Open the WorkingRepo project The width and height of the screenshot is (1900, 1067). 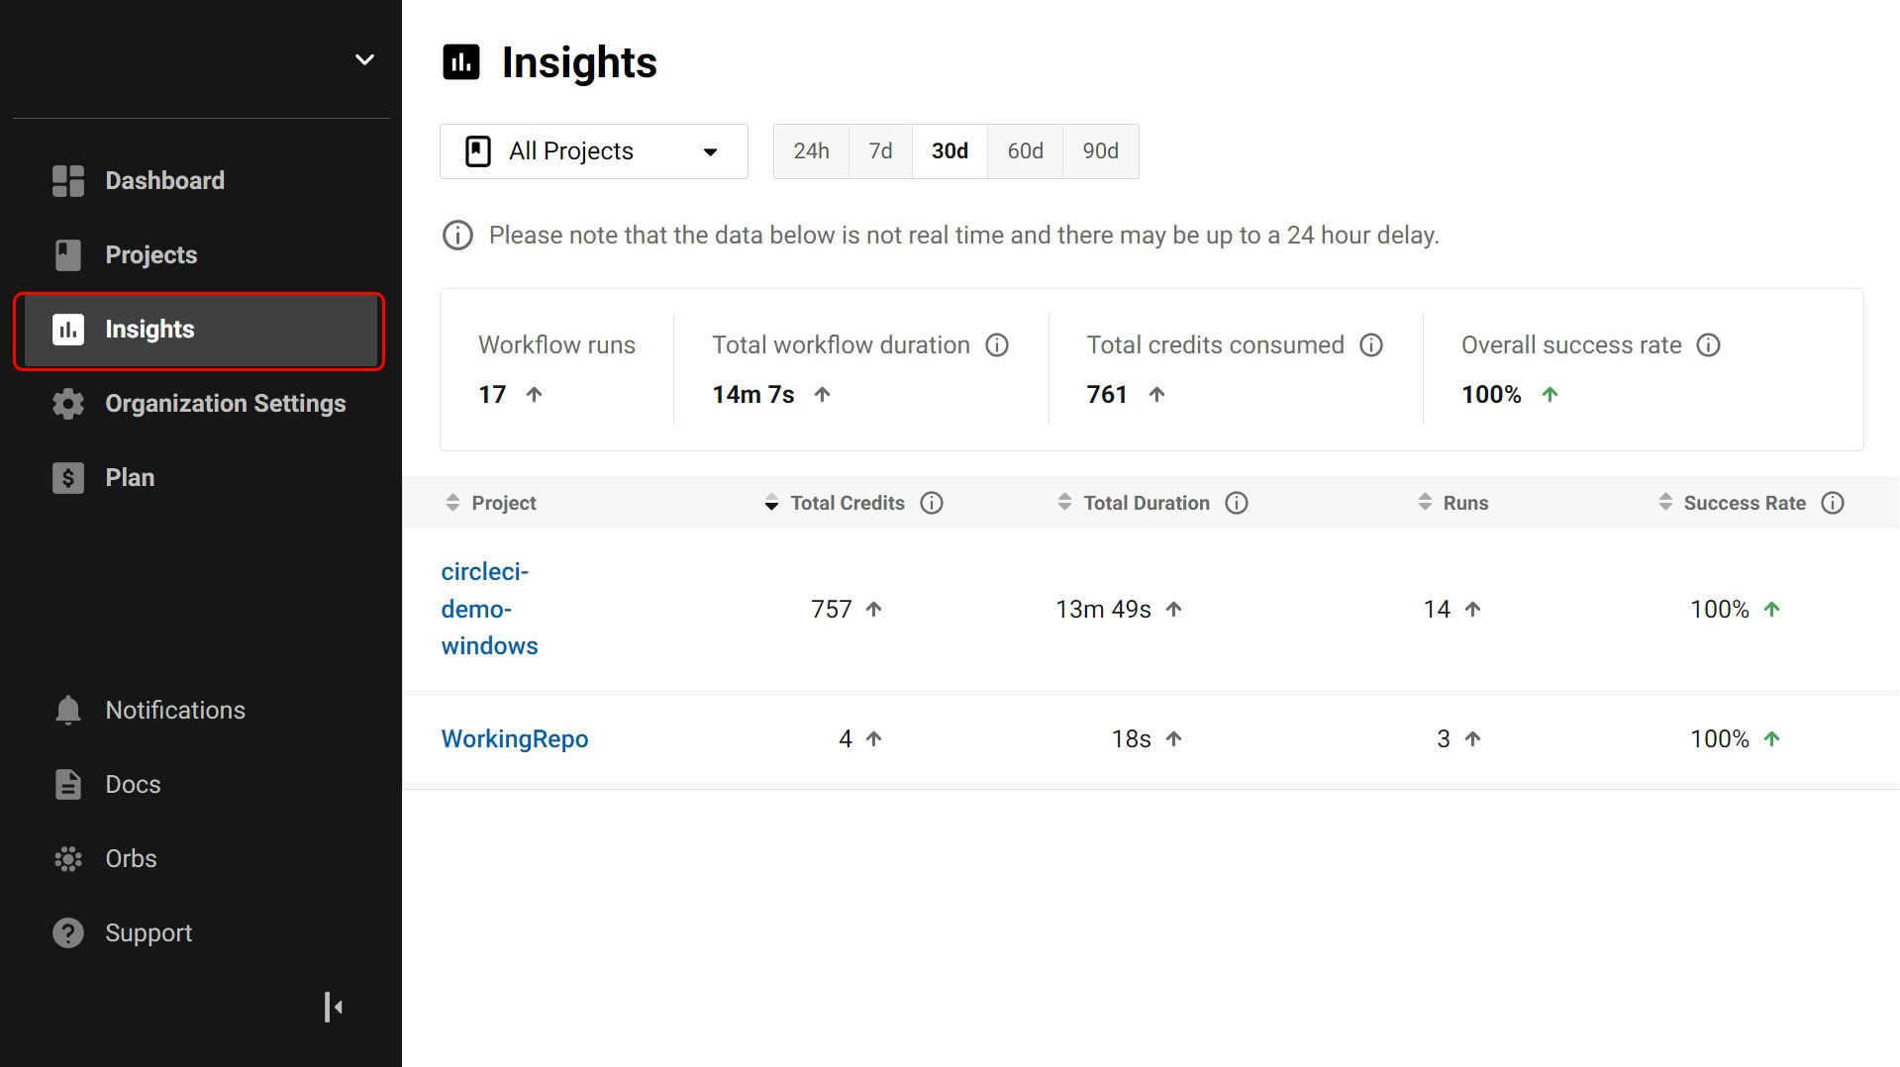tap(514, 738)
